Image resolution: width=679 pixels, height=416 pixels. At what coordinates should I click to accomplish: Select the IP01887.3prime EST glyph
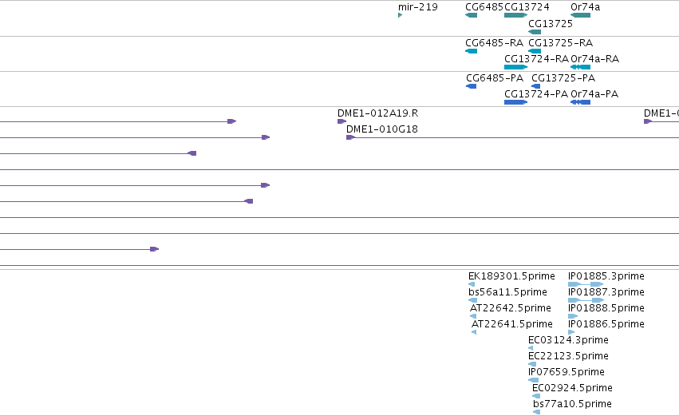pos(586,300)
